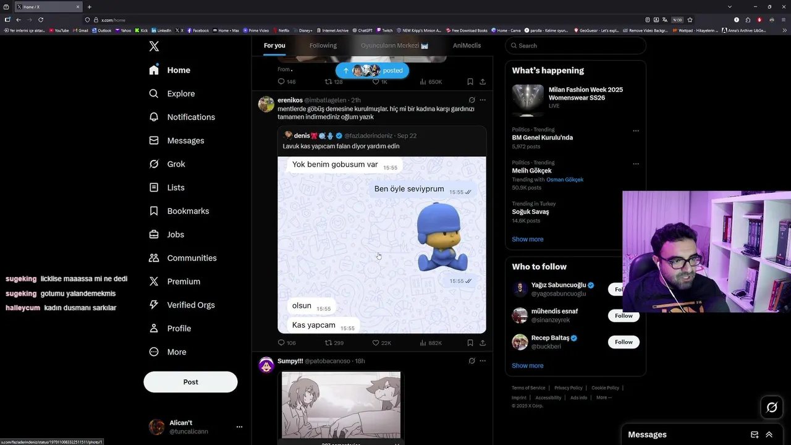
Task: Open Milan Fashion Week 2025 live event
Action: [x=575, y=99]
